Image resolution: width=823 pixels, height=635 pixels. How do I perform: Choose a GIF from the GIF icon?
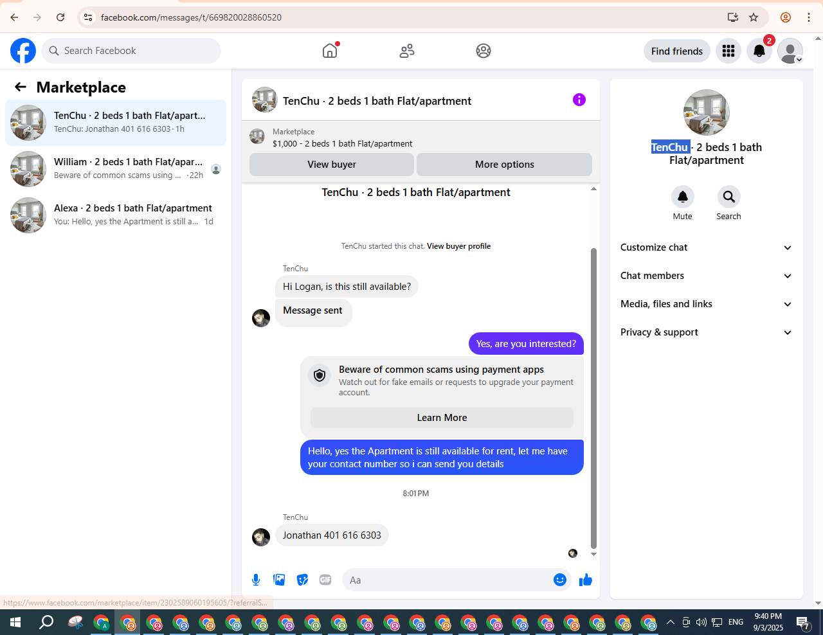point(325,580)
